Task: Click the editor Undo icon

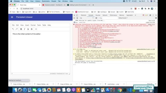Action: pyautogui.click(x=13, y=29)
